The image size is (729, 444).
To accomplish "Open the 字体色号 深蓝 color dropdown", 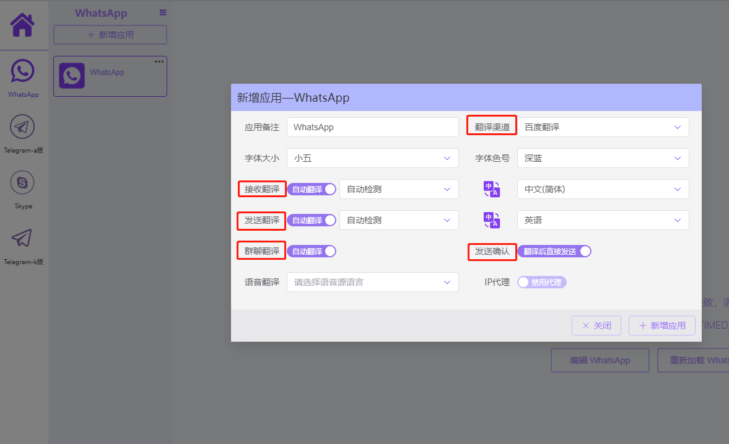I will coord(603,158).
